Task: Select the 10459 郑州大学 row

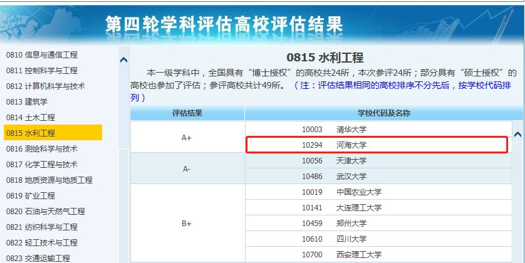Action: 378,223
